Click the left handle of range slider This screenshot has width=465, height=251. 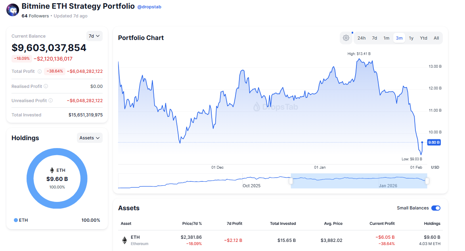click(x=291, y=181)
